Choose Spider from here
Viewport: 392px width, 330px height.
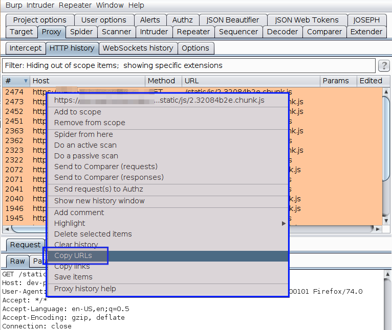(x=168, y=134)
